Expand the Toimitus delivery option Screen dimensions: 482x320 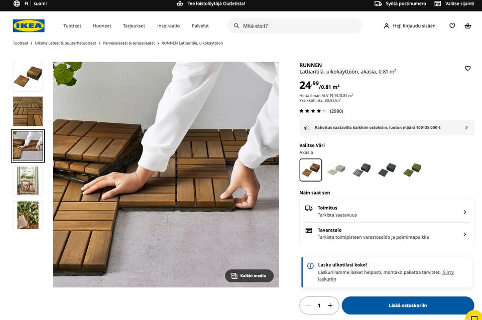tap(387, 211)
